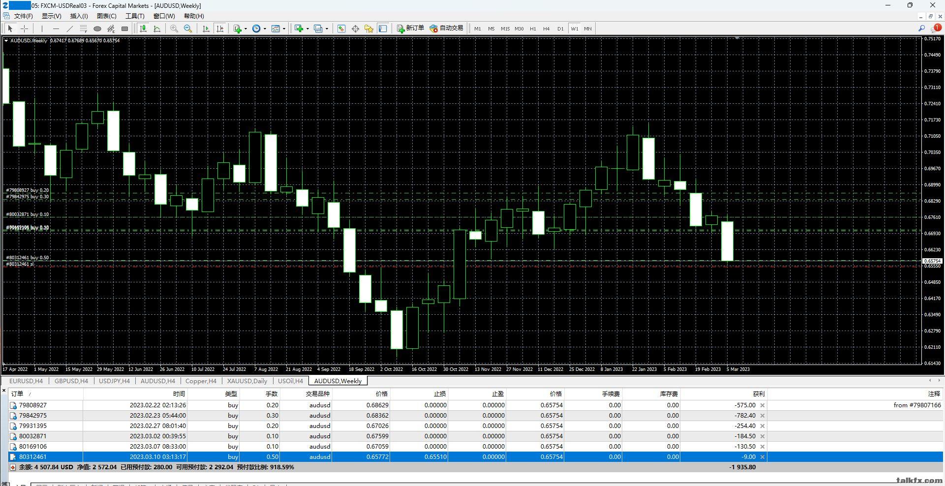The height and width of the screenshot is (486, 945).
Task: Open the 文件(F) menu
Action: tap(24, 16)
